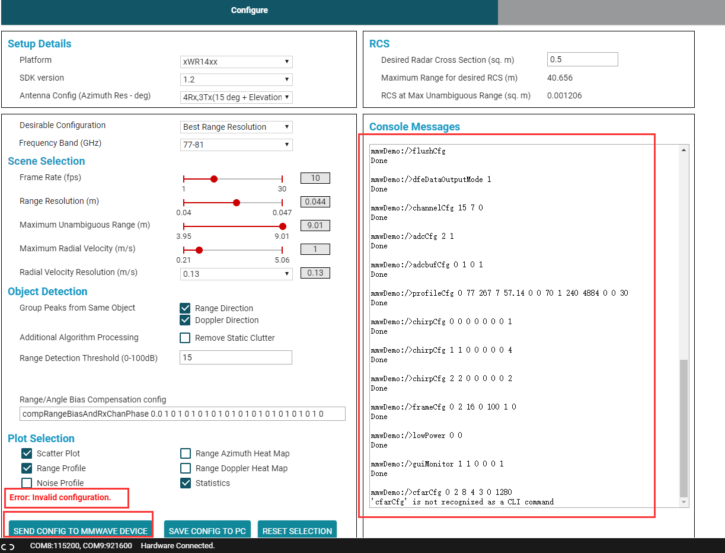Click the connection link icon in status bar
Screen dimensions: 725x553
pyautogui.click(x=8, y=546)
